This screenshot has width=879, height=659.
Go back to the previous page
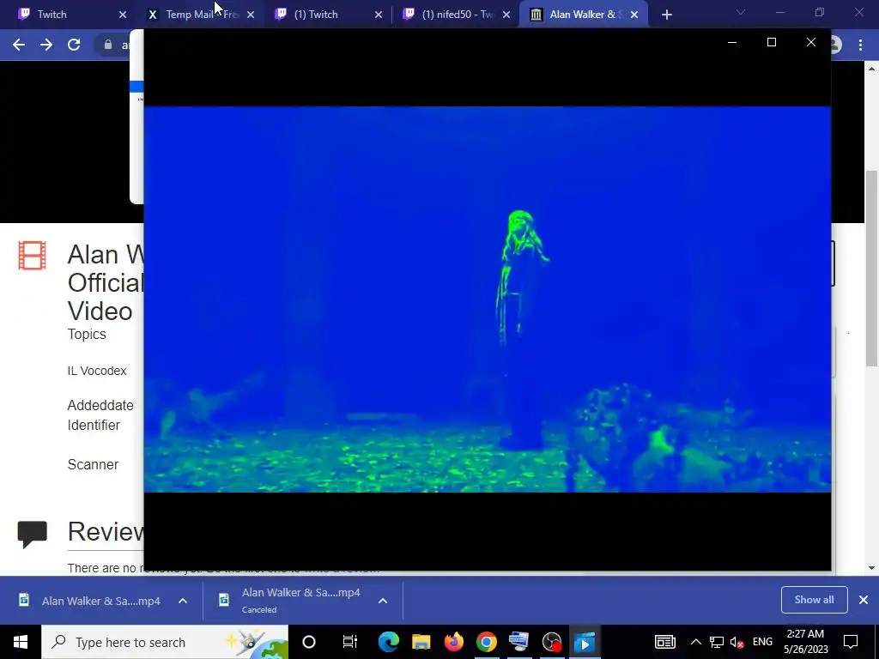click(x=19, y=45)
